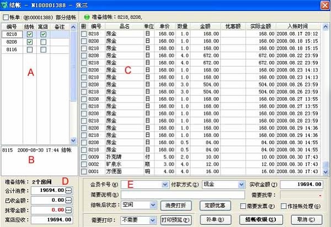Click the 结帐收银 button

(x=260, y=220)
